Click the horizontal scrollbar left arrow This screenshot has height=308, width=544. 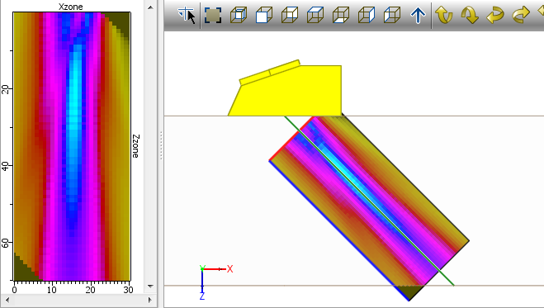[7, 300]
